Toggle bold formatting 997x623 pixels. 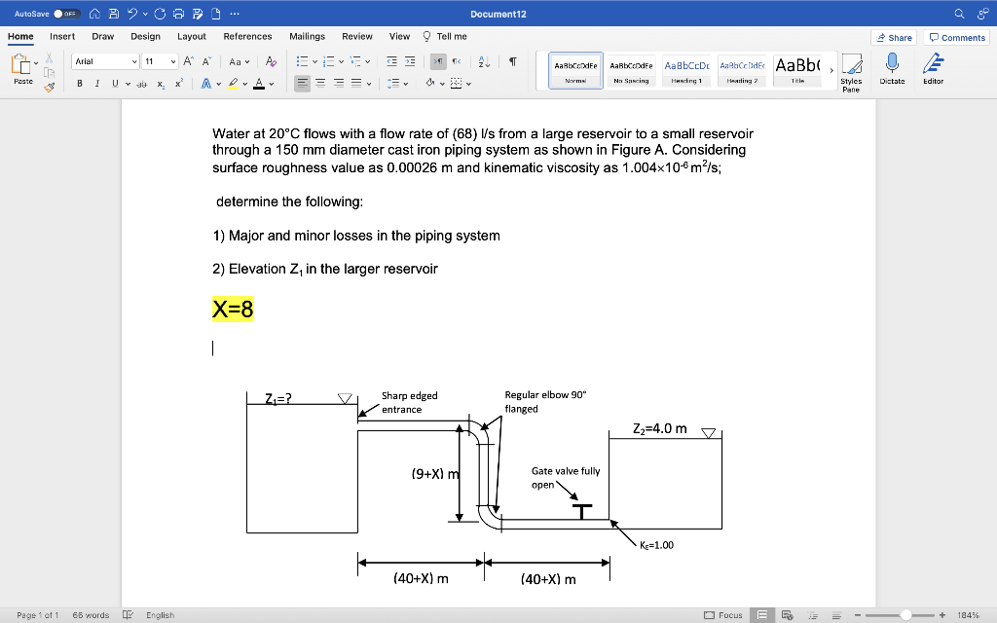pyautogui.click(x=80, y=83)
